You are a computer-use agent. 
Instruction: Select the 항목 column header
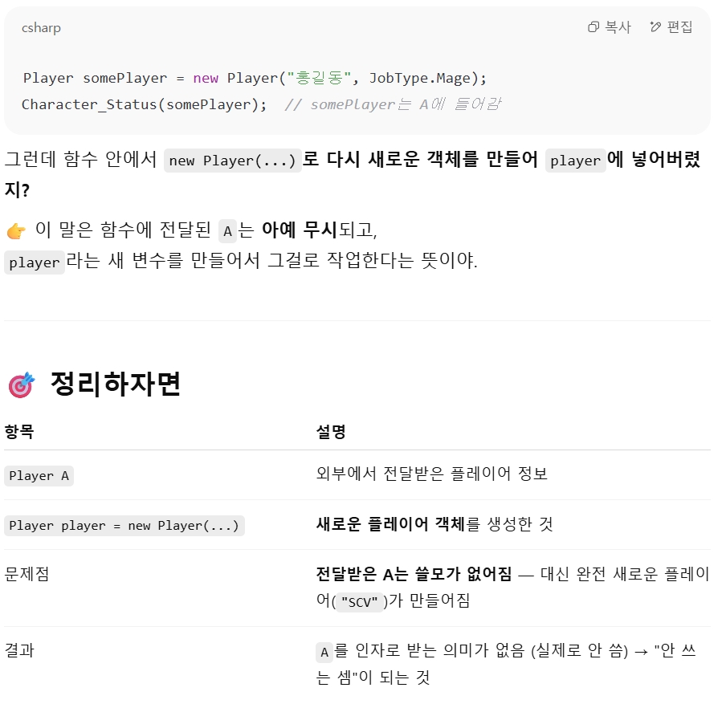tap(19, 433)
